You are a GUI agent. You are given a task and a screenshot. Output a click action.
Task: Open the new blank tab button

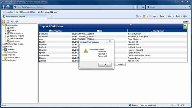tap(49, 16)
